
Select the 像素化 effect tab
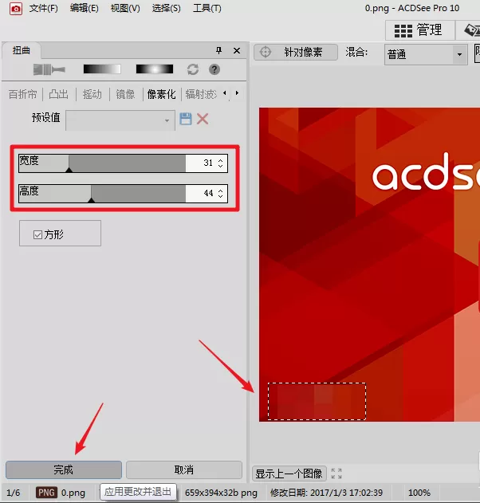161,94
